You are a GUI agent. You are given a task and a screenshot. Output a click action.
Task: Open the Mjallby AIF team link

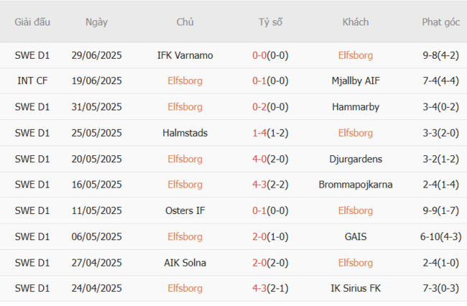[356, 81]
